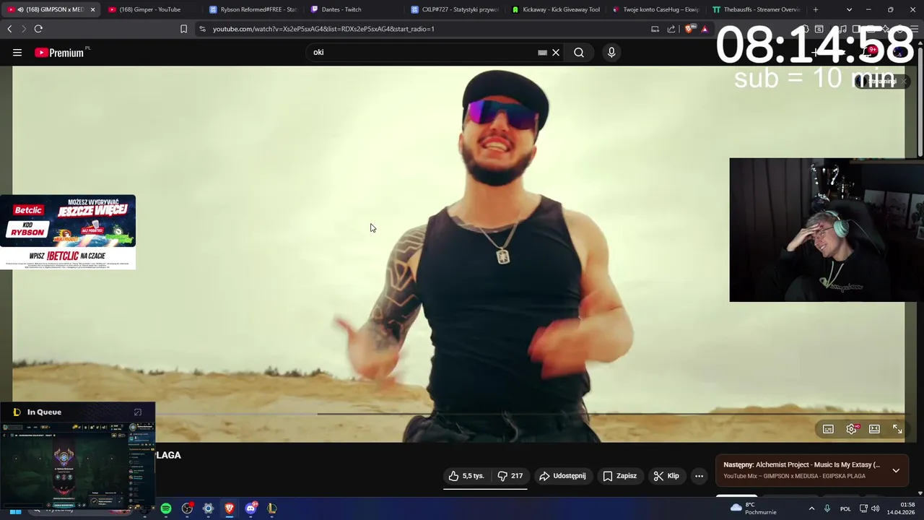
Task: Open video player settings gear
Action: point(852,429)
